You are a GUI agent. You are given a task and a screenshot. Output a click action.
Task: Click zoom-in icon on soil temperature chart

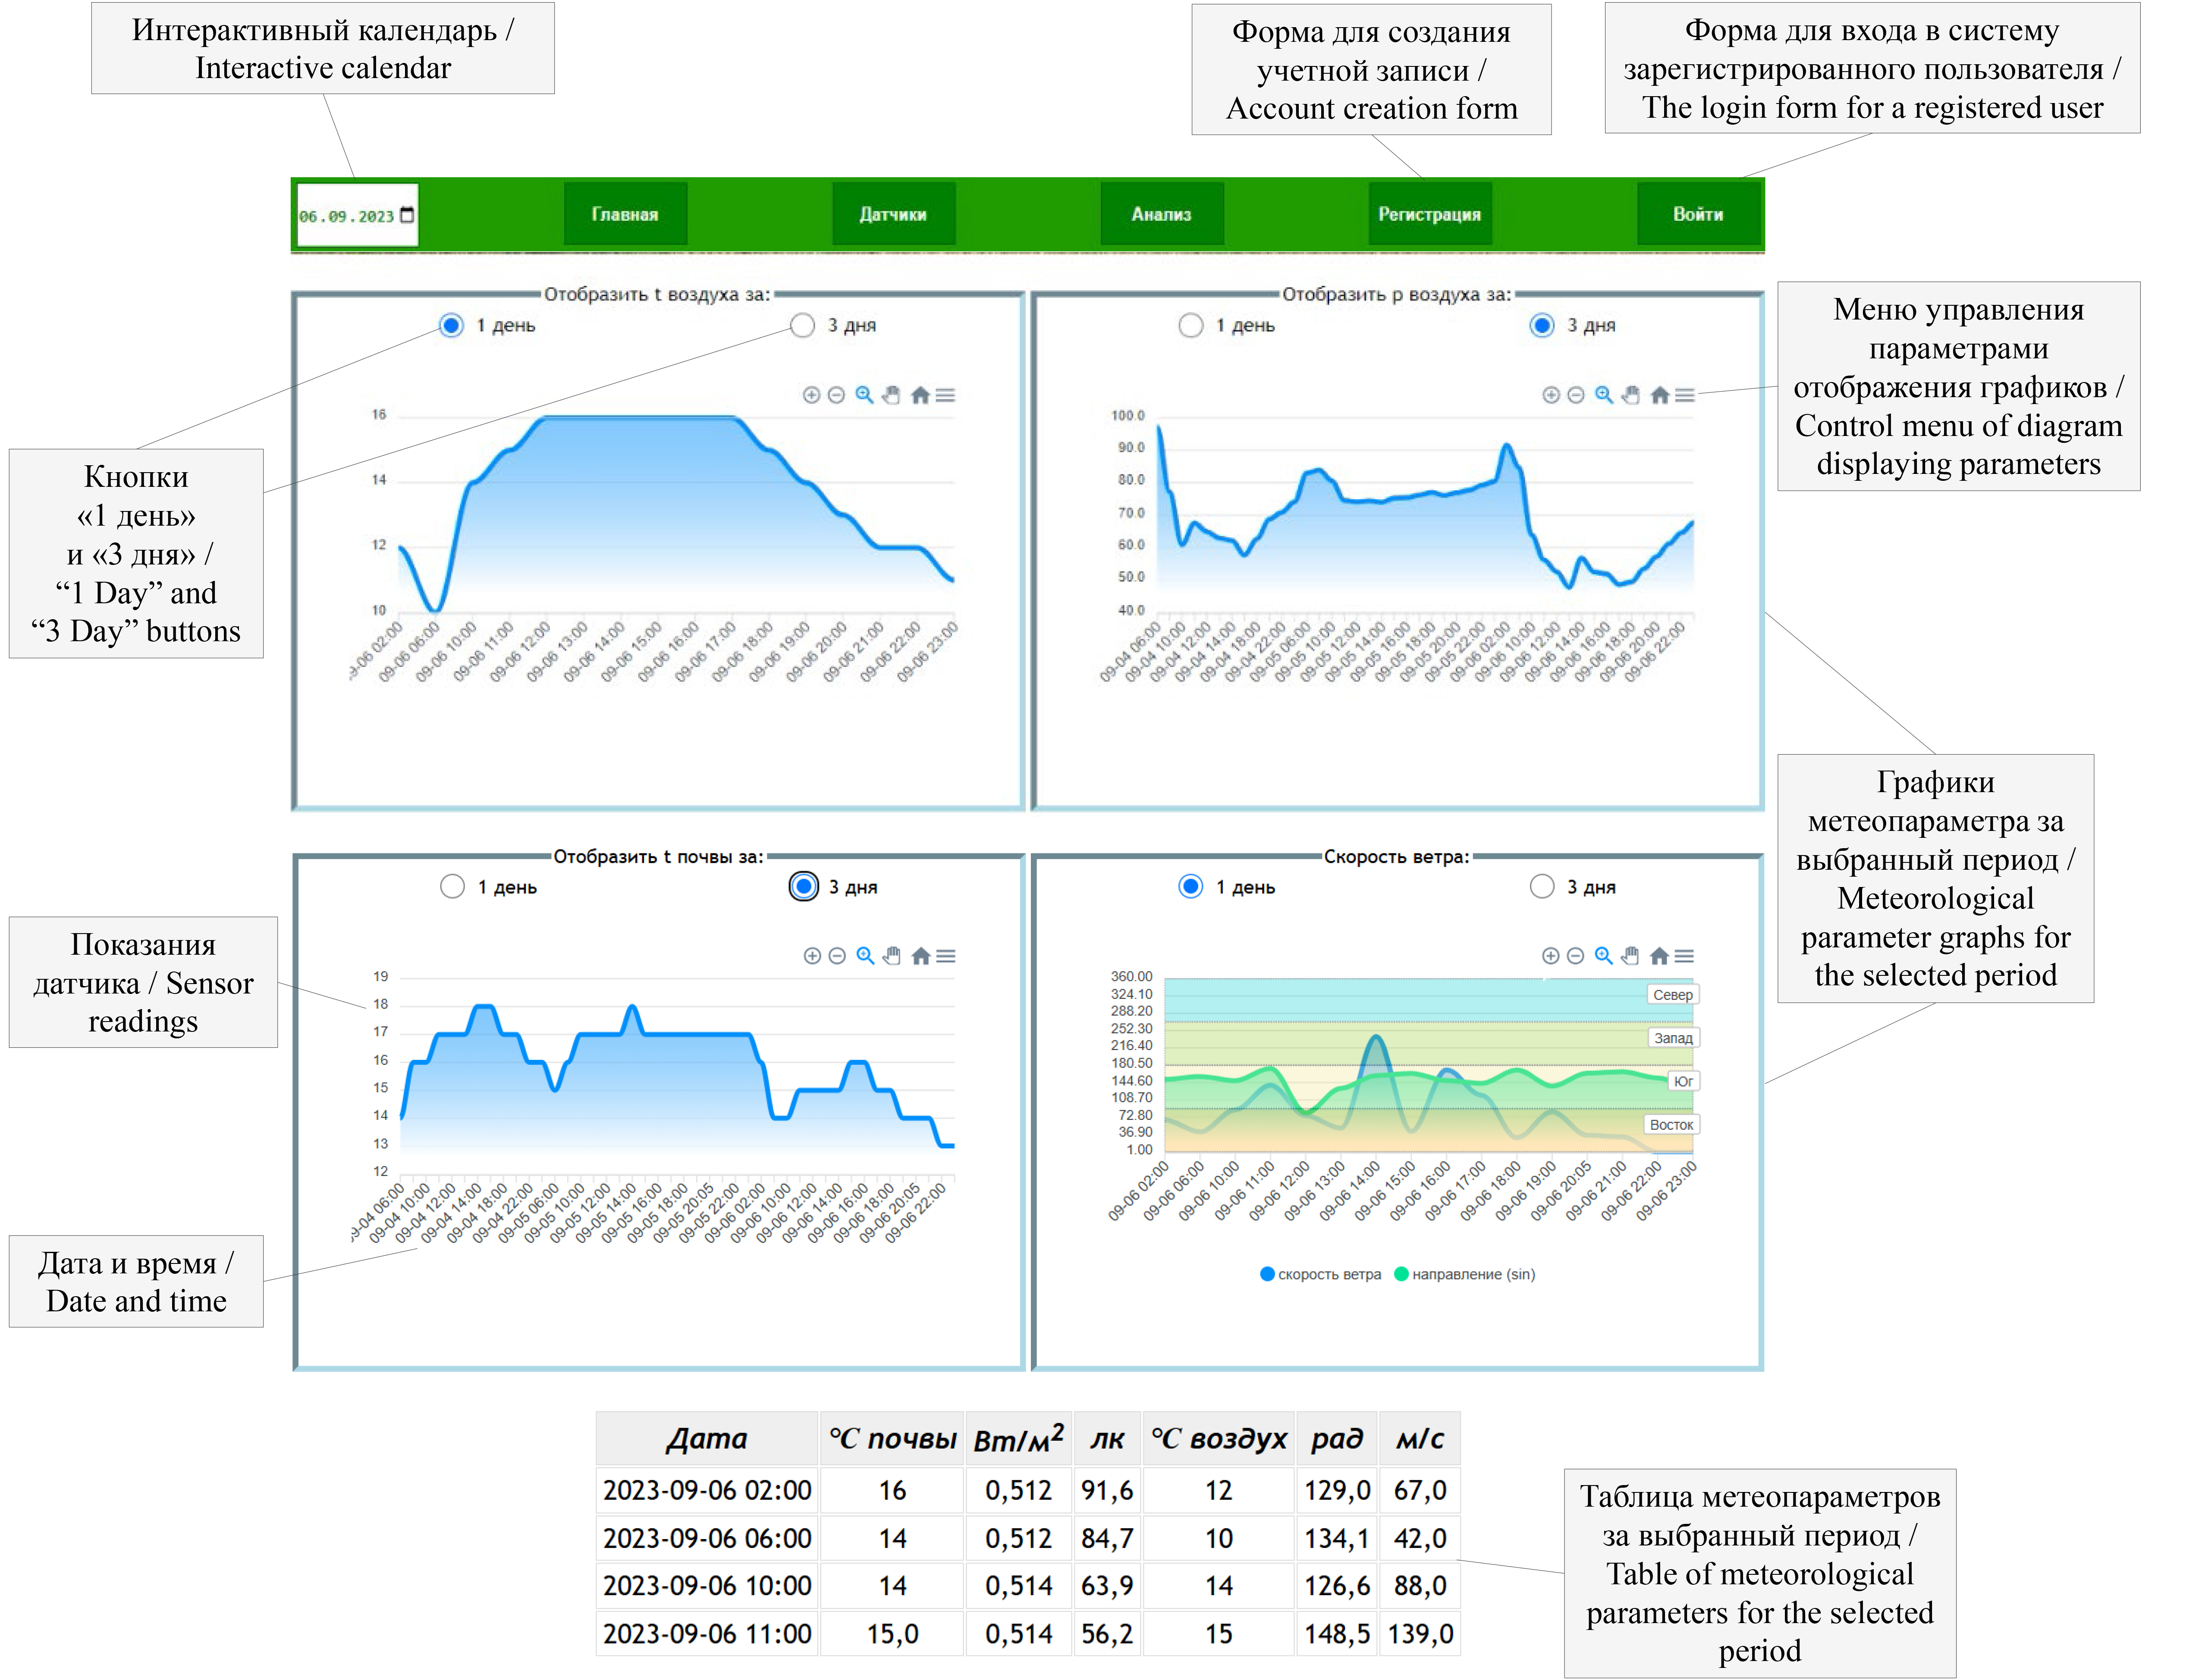(812, 956)
